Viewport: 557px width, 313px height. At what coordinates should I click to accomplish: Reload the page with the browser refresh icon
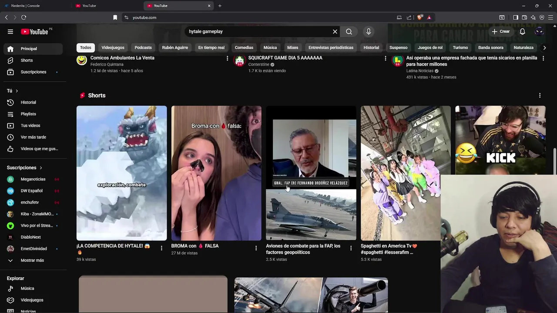[x=23, y=17]
